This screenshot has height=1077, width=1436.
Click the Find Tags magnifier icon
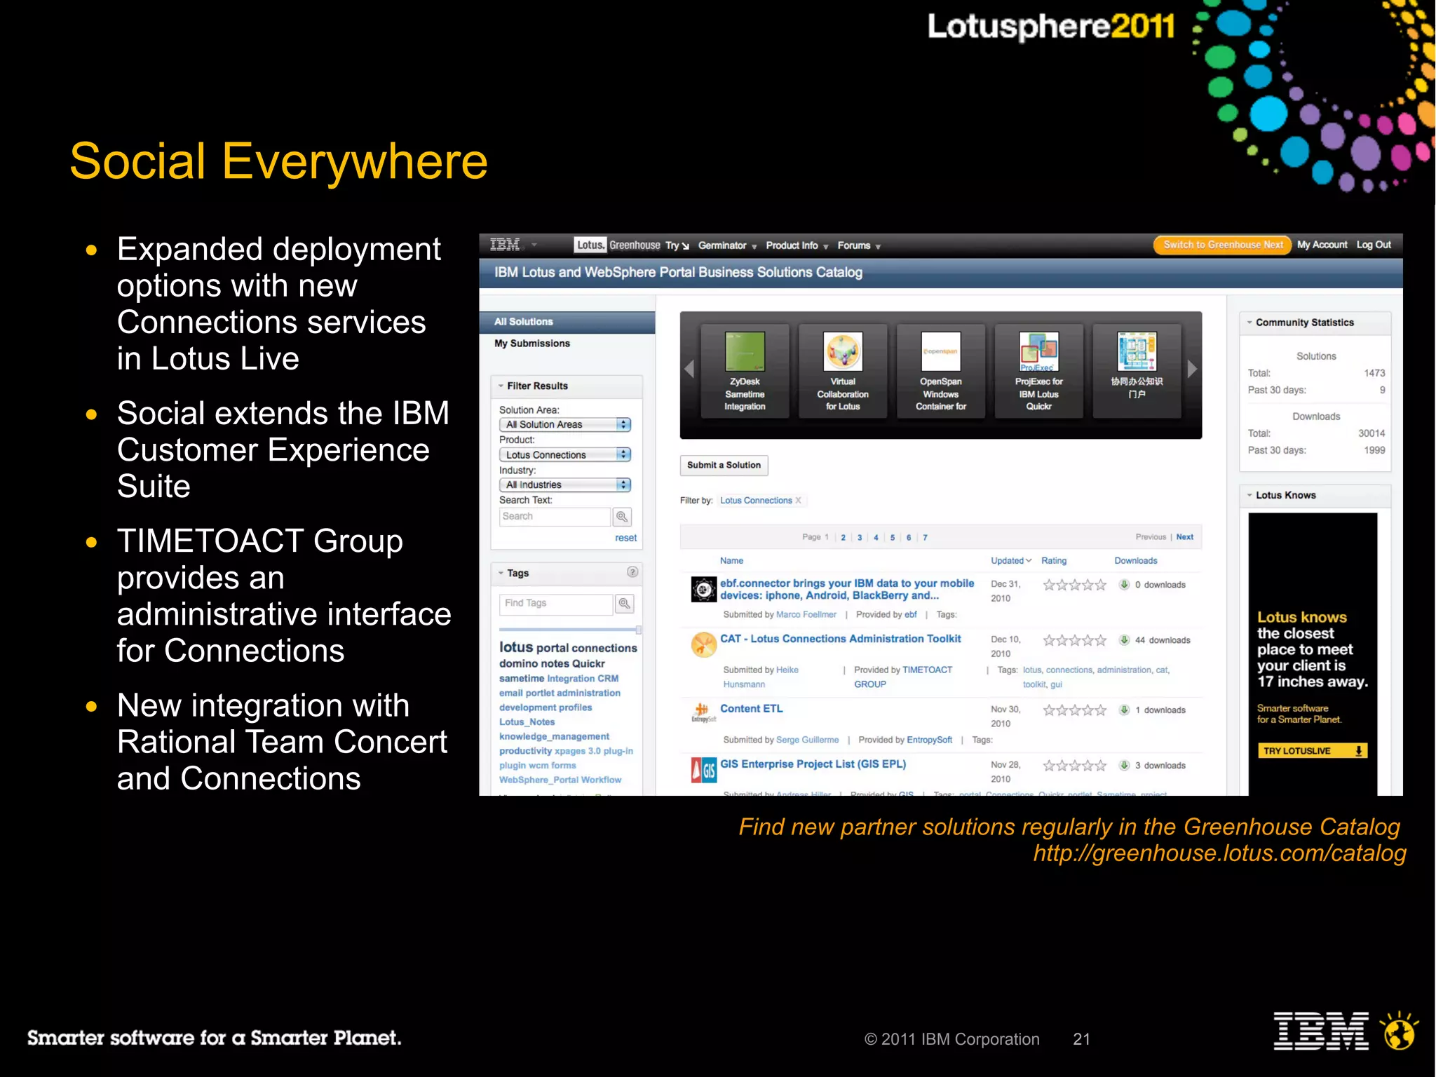[x=625, y=604]
